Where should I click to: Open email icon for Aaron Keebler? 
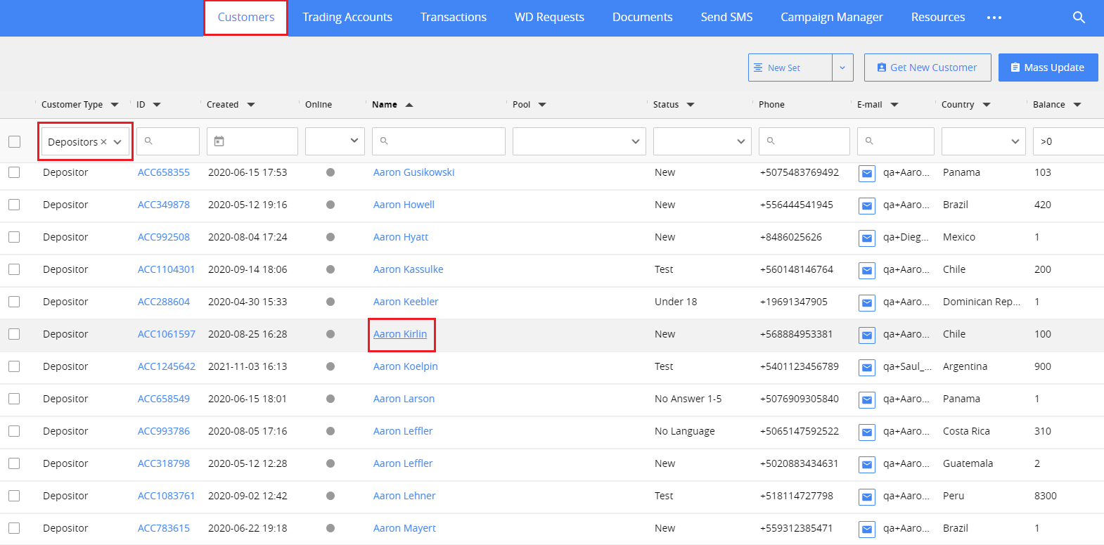(x=867, y=303)
